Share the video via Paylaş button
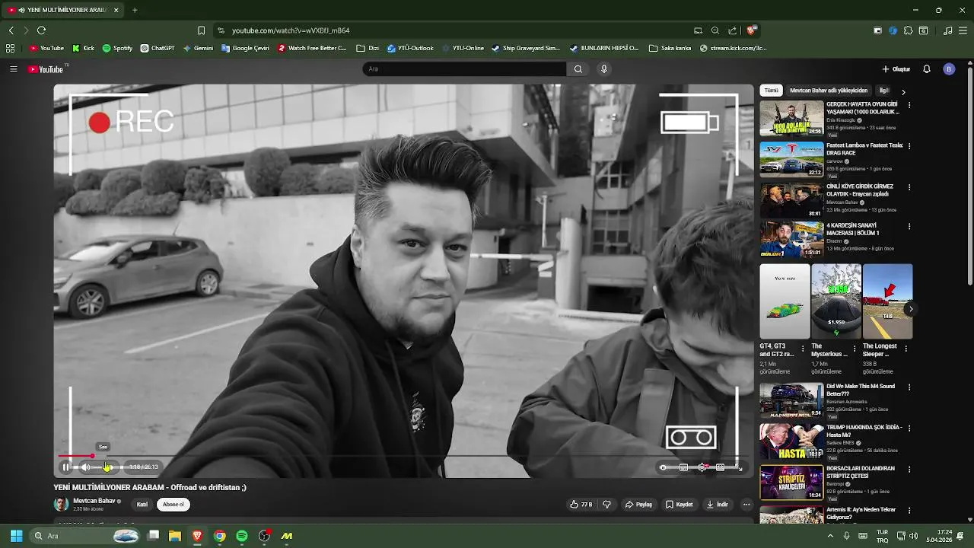This screenshot has width=974, height=548. [x=638, y=505]
